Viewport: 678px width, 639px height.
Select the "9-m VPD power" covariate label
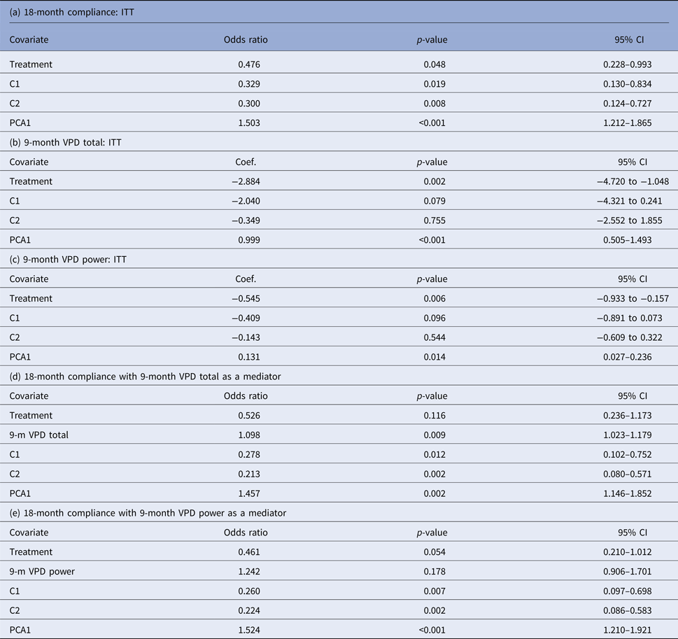coord(42,571)
